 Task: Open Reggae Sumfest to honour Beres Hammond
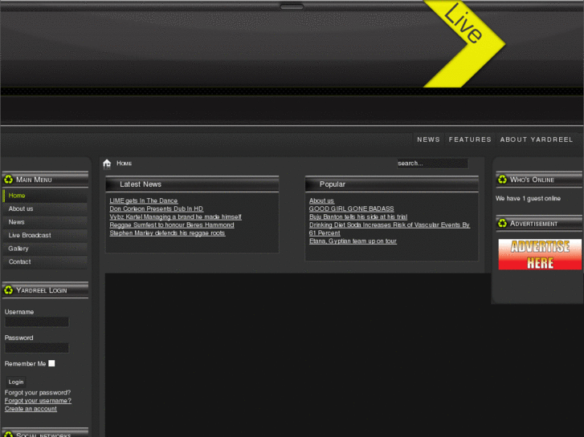(x=172, y=225)
